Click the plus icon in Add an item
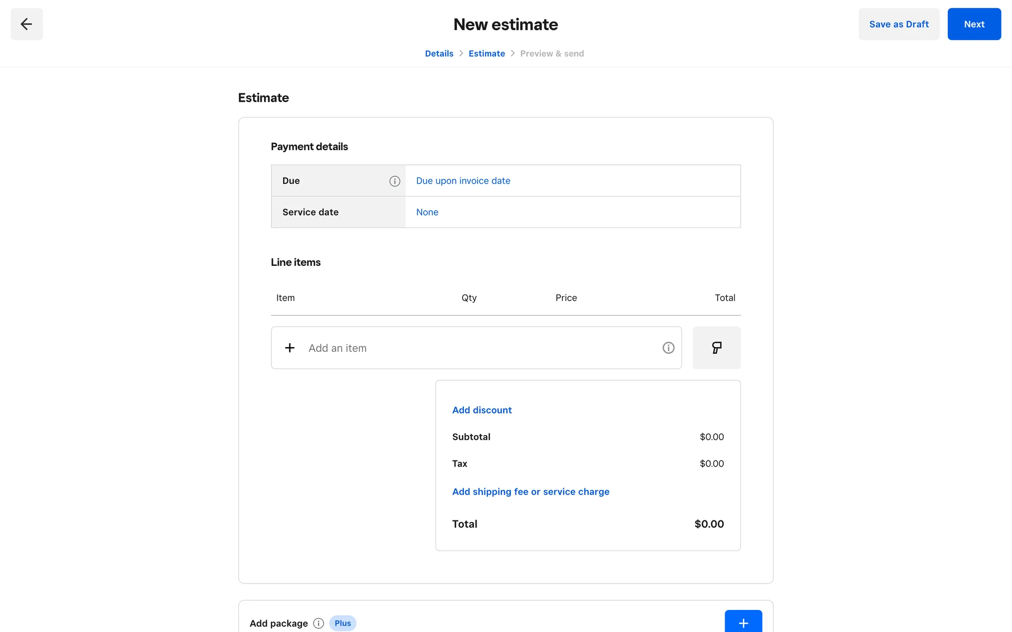1012x632 pixels. pos(290,348)
